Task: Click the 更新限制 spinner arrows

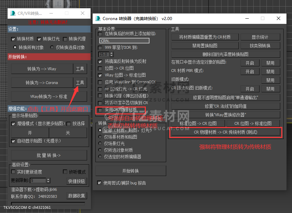Action: click(x=48, y=180)
